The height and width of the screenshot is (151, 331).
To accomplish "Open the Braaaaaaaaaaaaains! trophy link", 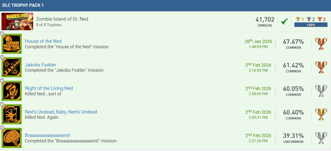I will [x=48, y=135].
